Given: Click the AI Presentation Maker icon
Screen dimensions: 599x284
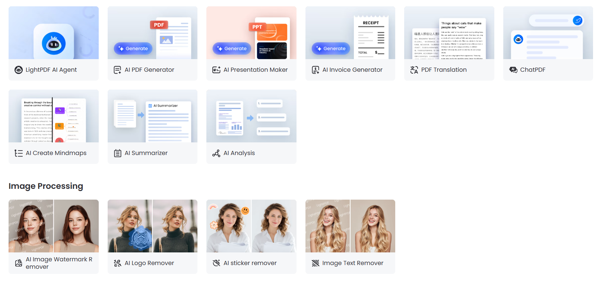Looking at the screenshot, I should [216, 70].
